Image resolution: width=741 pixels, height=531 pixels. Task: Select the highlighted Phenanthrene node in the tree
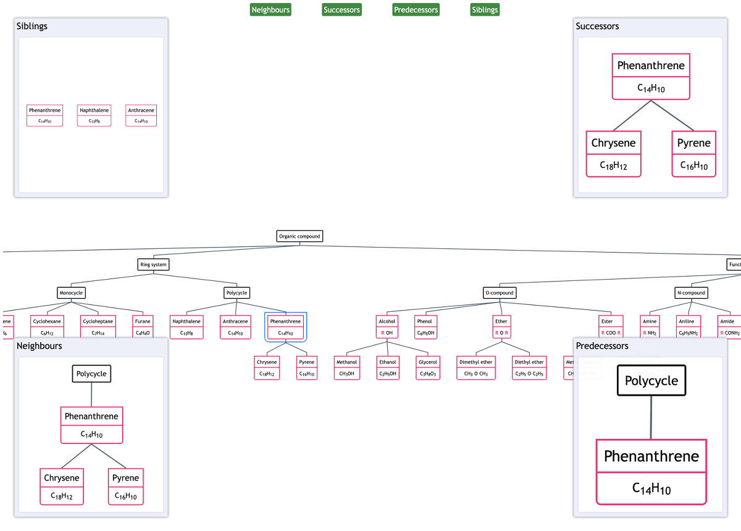(x=285, y=326)
